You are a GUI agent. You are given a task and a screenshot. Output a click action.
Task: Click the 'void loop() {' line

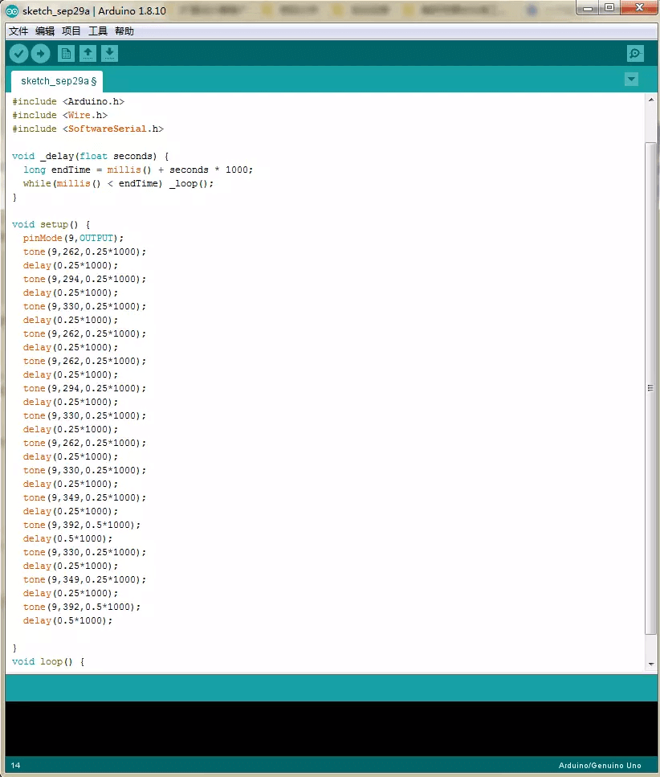coord(48,661)
